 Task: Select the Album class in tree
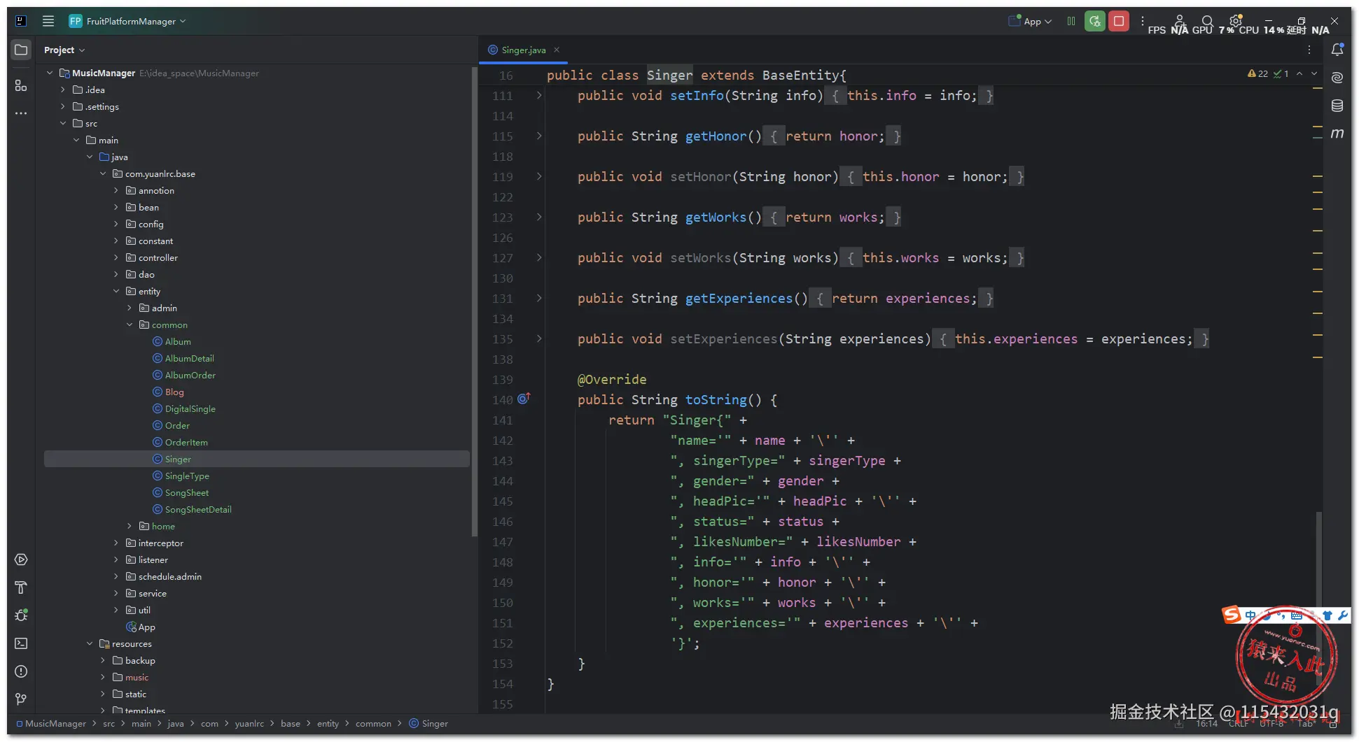pyautogui.click(x=178, y=341)
